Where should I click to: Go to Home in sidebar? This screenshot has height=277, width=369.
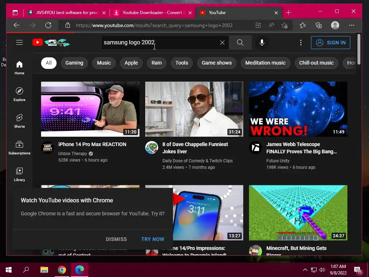pos(19,67)
